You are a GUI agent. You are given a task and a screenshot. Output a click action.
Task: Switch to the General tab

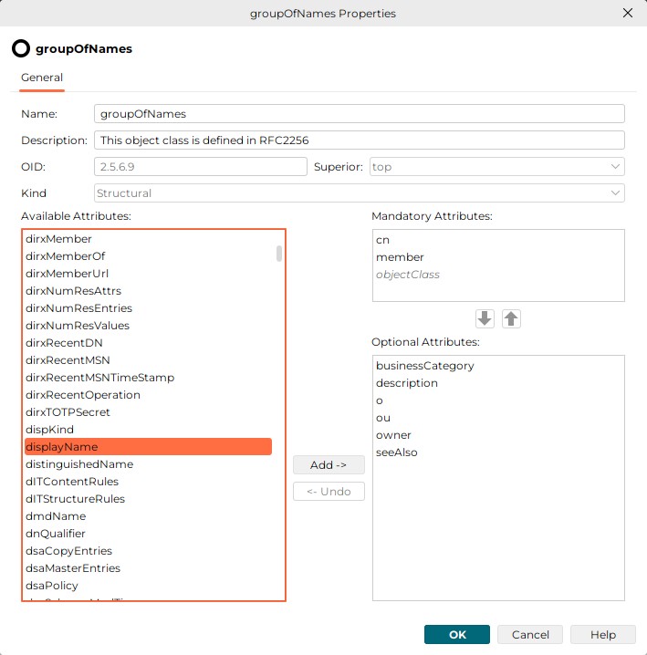(x=42, y=78)
